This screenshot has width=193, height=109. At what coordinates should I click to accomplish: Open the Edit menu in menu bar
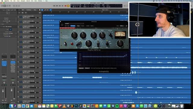(x=14, y=1)
